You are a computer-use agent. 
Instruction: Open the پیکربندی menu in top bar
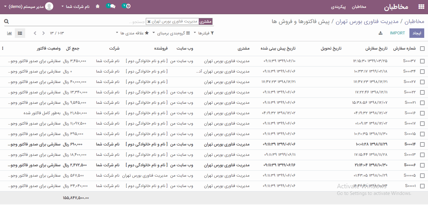[x=338, y=7]
